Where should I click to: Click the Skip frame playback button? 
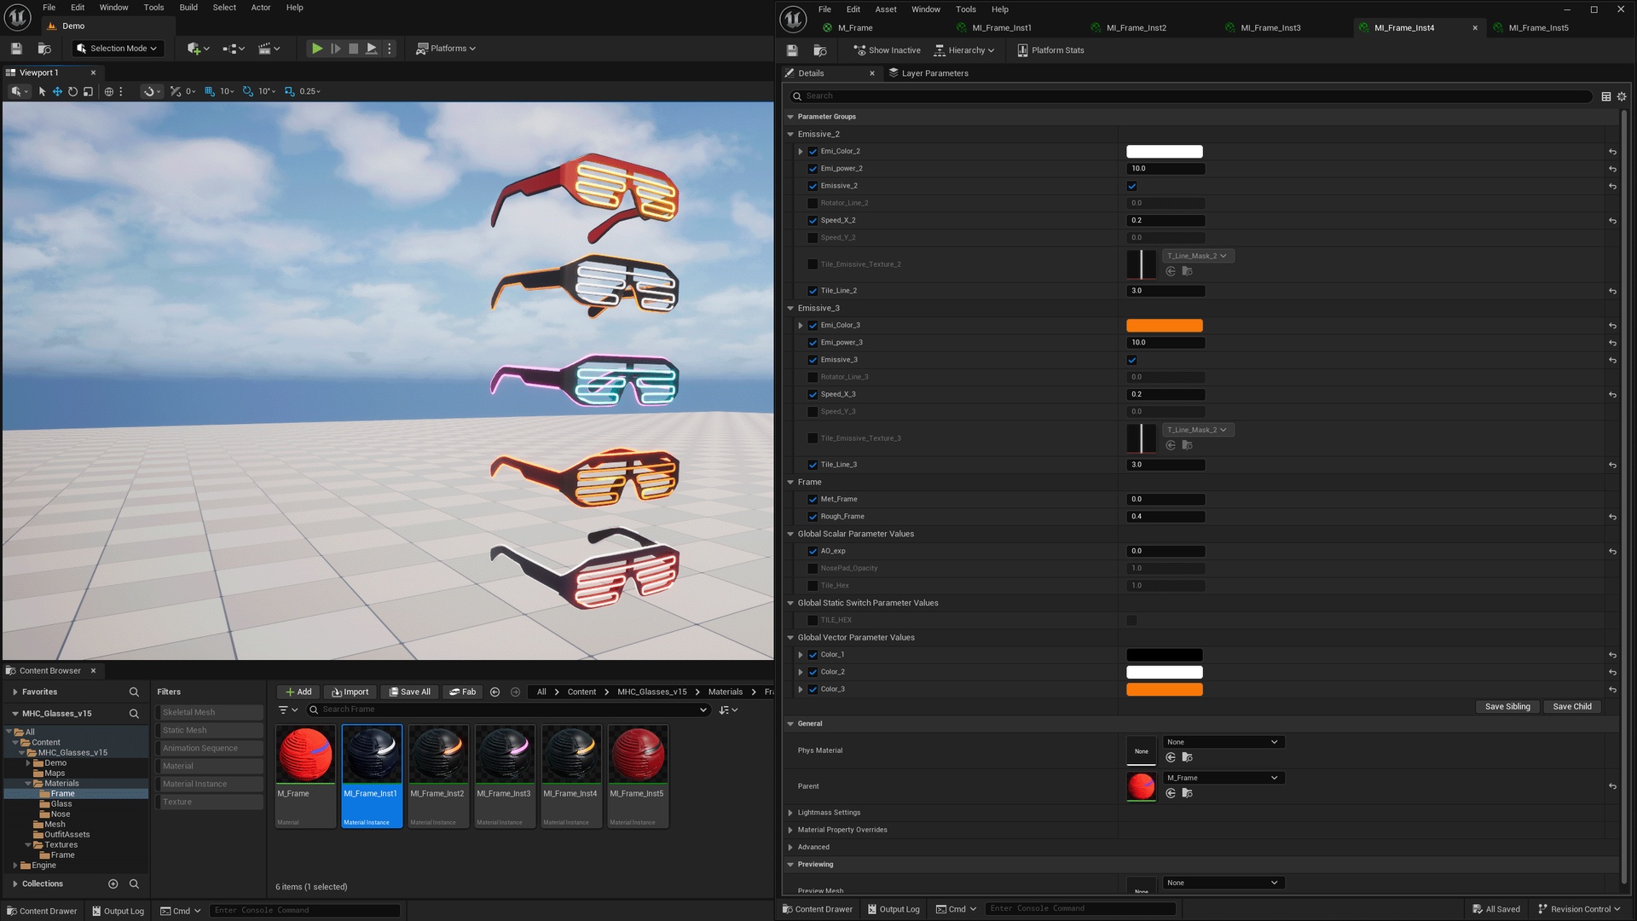click(336, 49)
